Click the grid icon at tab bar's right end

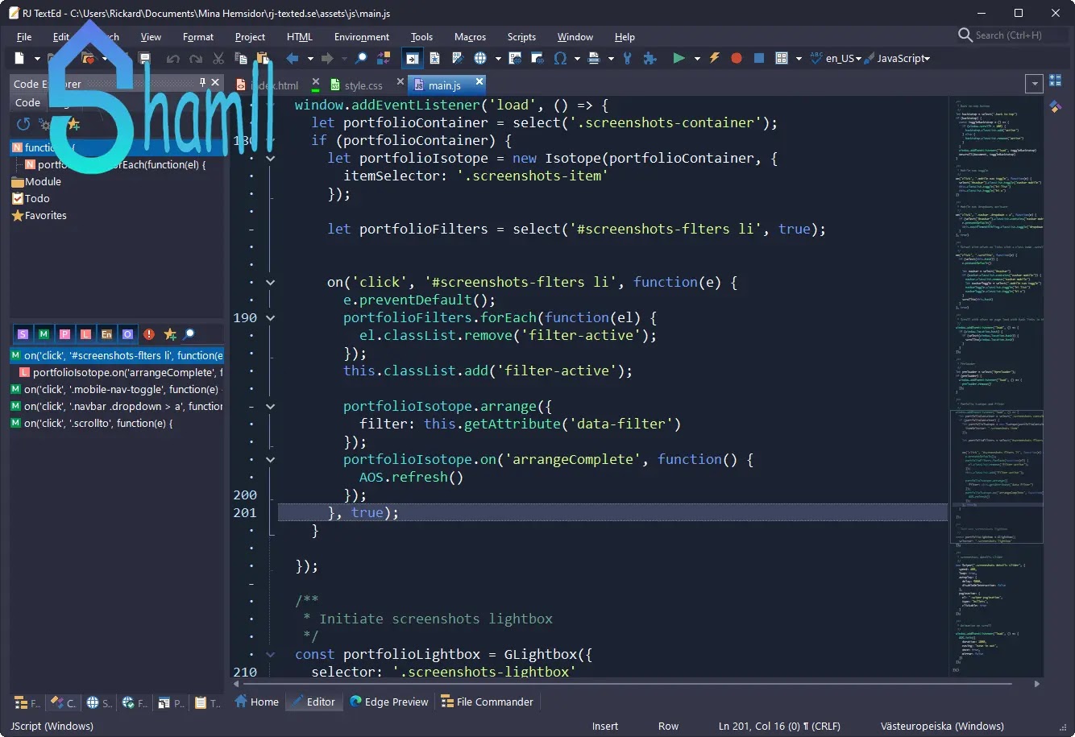[x=1056, y=82]
